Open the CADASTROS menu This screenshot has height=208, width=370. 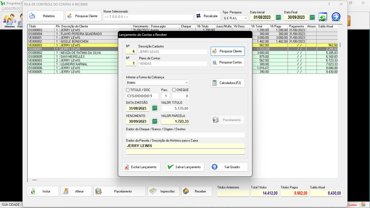11,9
